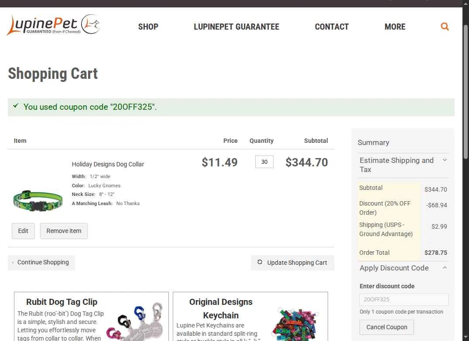Click Continue Shopping

[41, 263]
